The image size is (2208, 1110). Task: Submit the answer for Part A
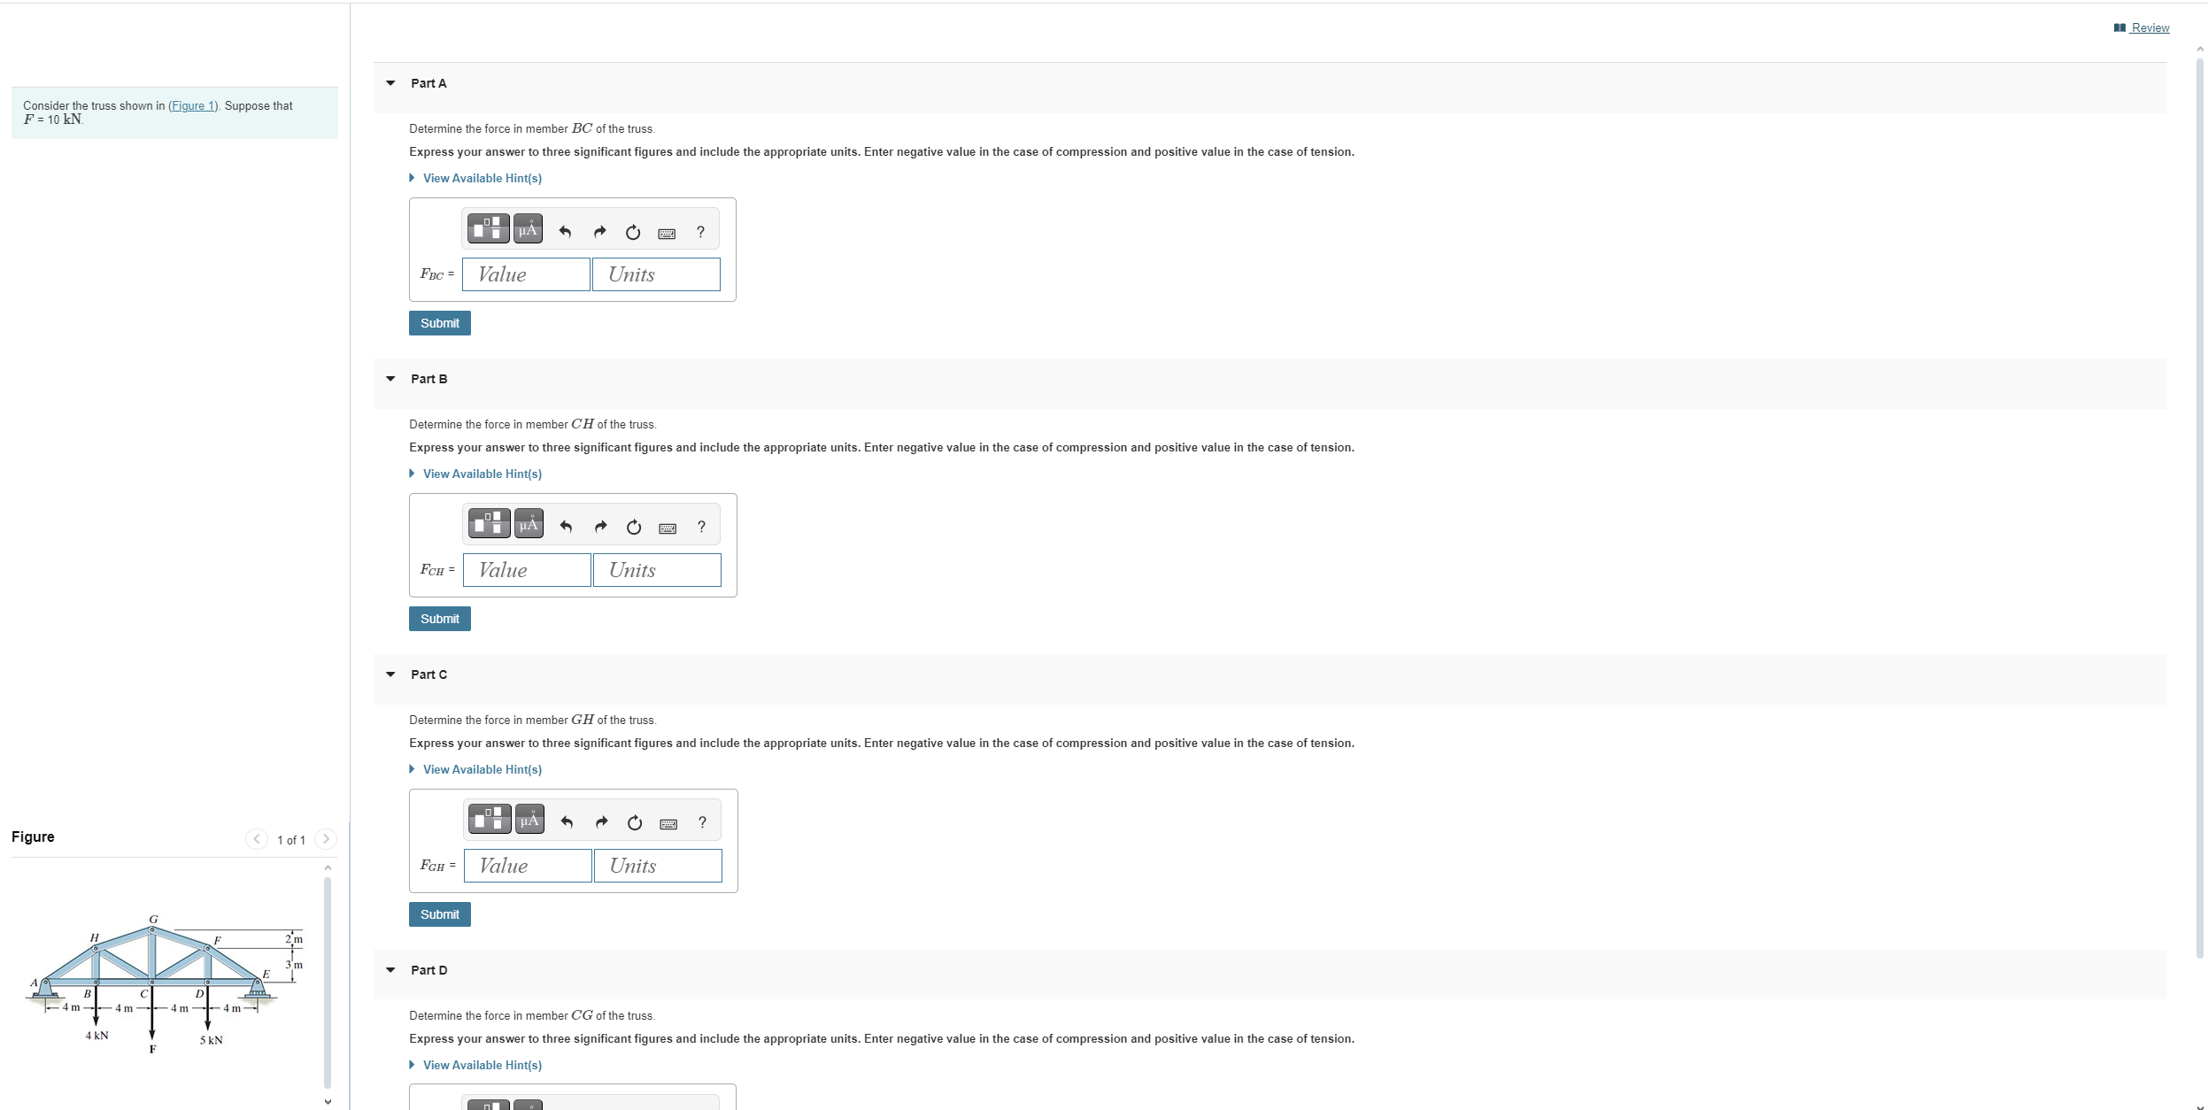pyautogui.click(x=439, y=323)
